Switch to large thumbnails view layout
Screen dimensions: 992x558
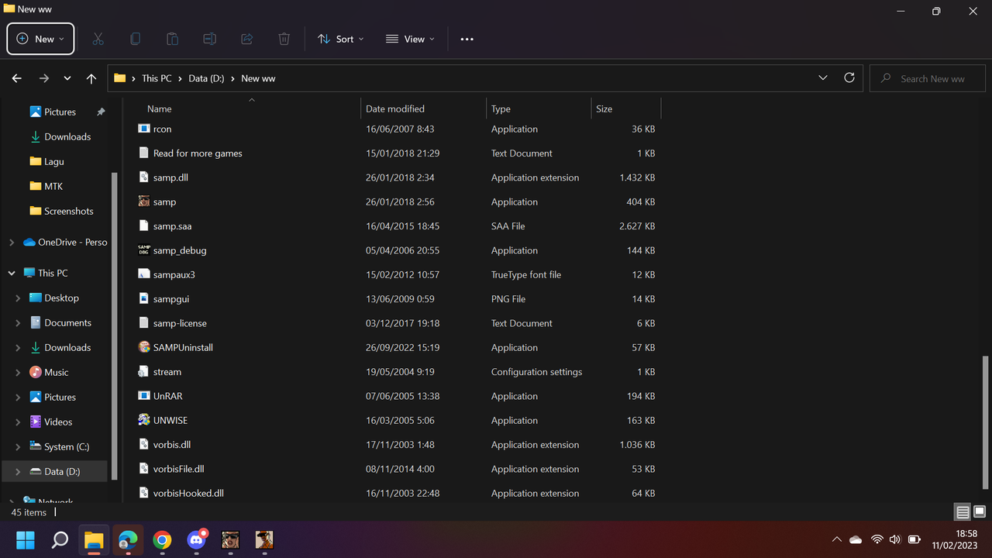pos(980,512)
